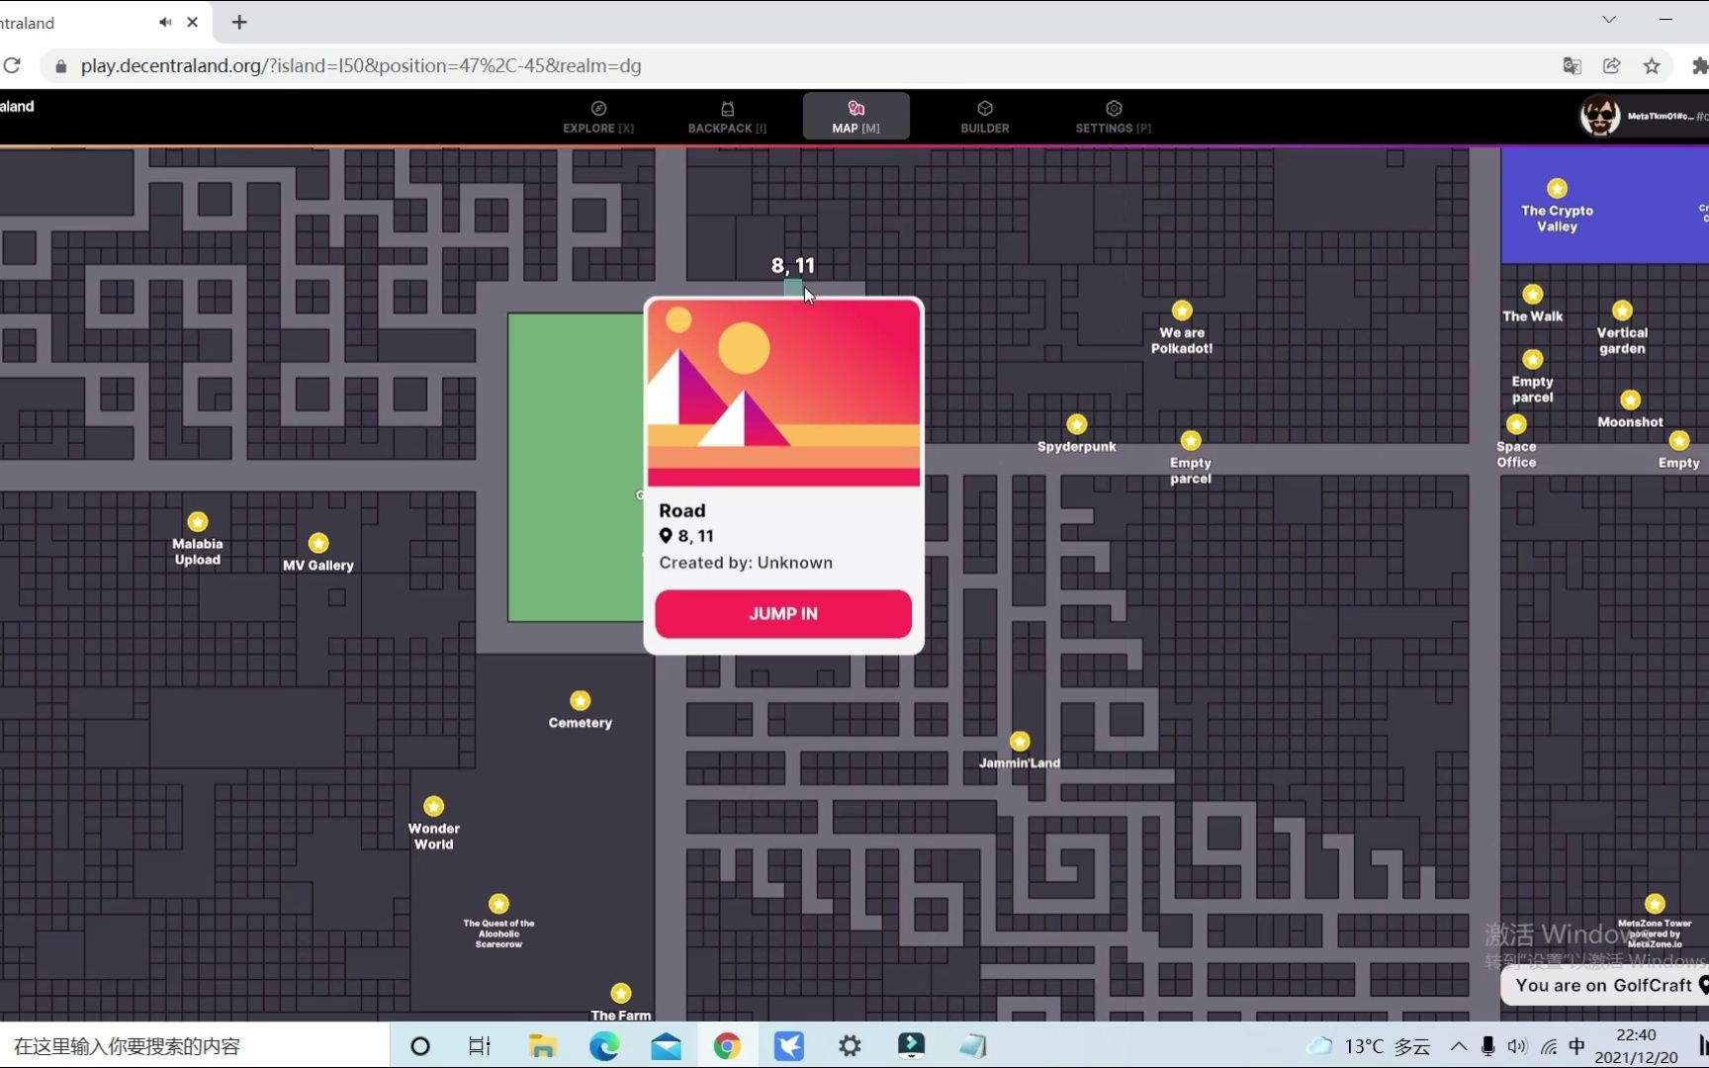Reload the browser page

click(x=12, y=65)
